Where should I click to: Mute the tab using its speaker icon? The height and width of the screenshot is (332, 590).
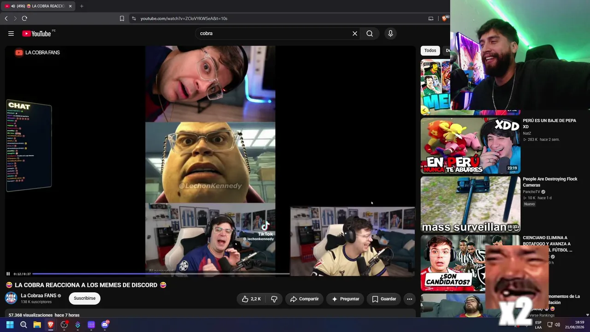[13, 6]
